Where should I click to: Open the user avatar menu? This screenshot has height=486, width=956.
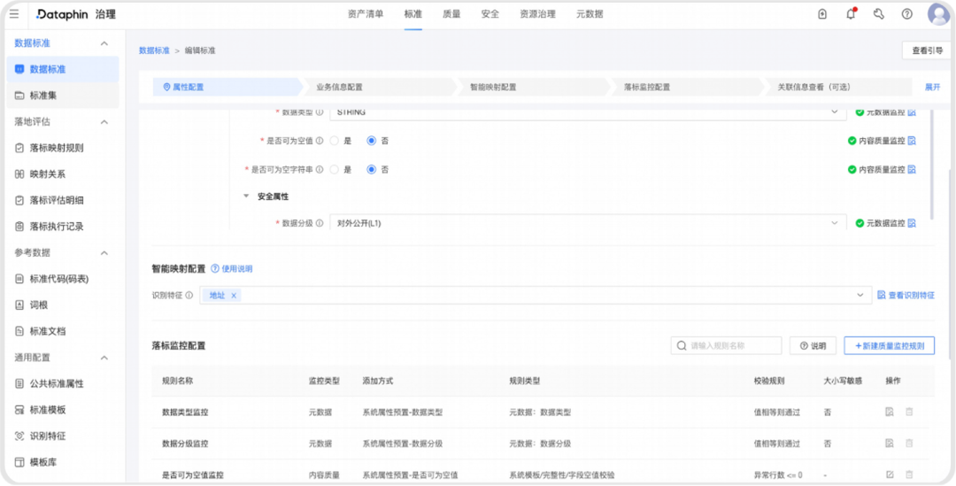(938, 14)
